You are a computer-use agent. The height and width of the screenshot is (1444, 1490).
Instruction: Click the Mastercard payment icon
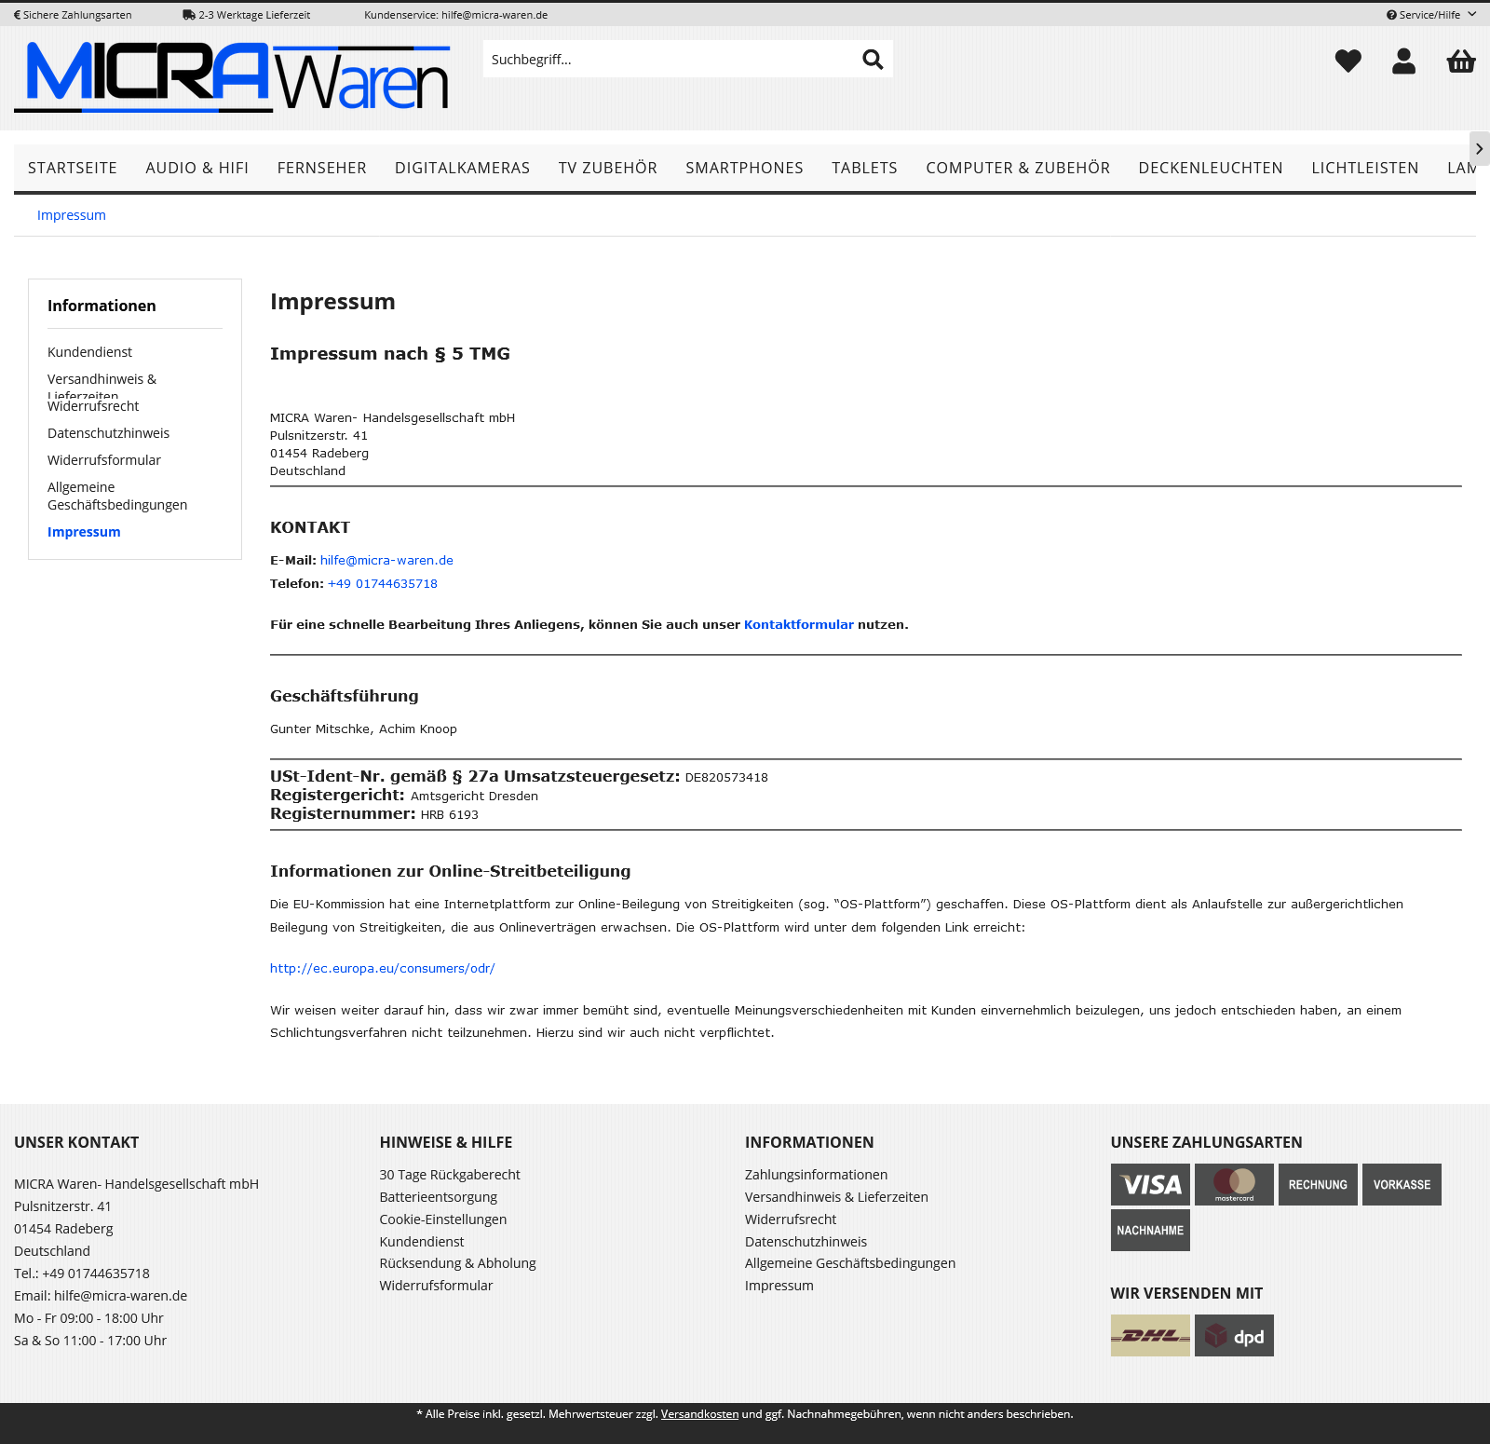coord(1234,1184)
